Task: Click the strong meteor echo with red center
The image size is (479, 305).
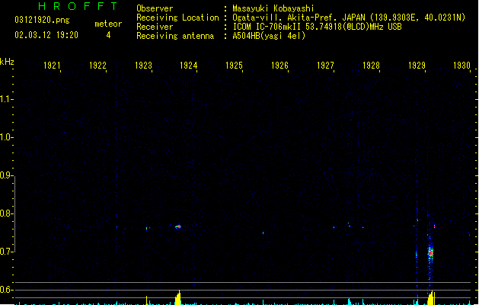Action: (x=430, y=253)
